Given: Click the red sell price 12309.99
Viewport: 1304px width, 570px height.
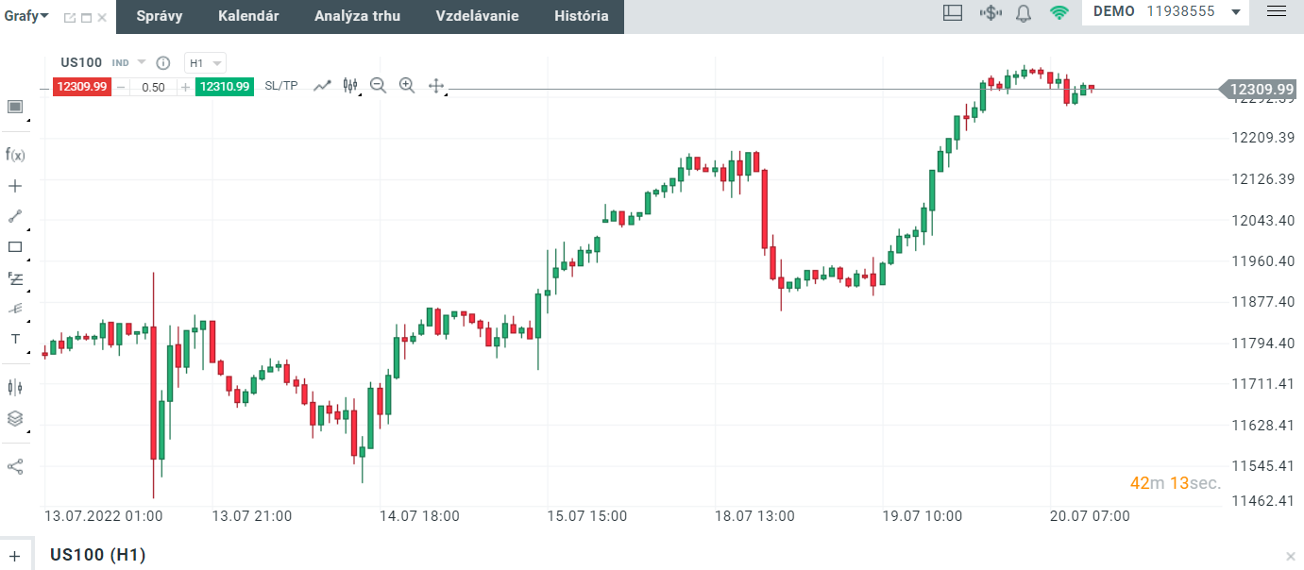Looking at the screenshot, I should (81, 87).
